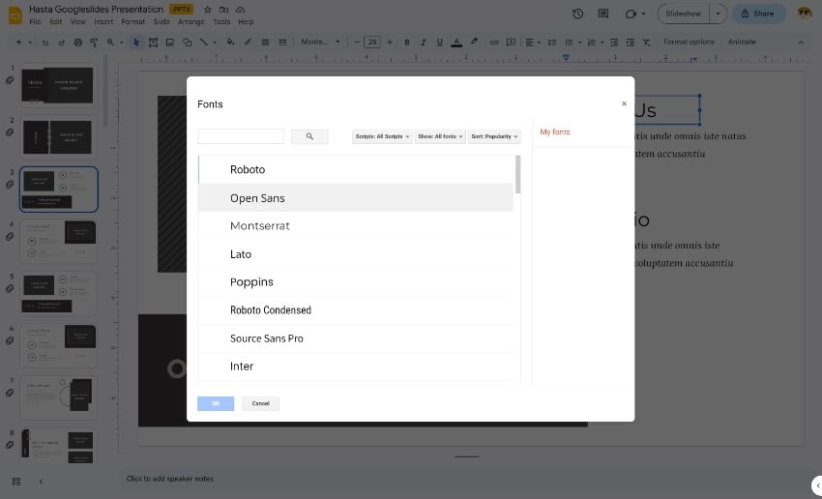Click the undo arrow icon
Screen dimensions: 822x499
pos(47,43)
